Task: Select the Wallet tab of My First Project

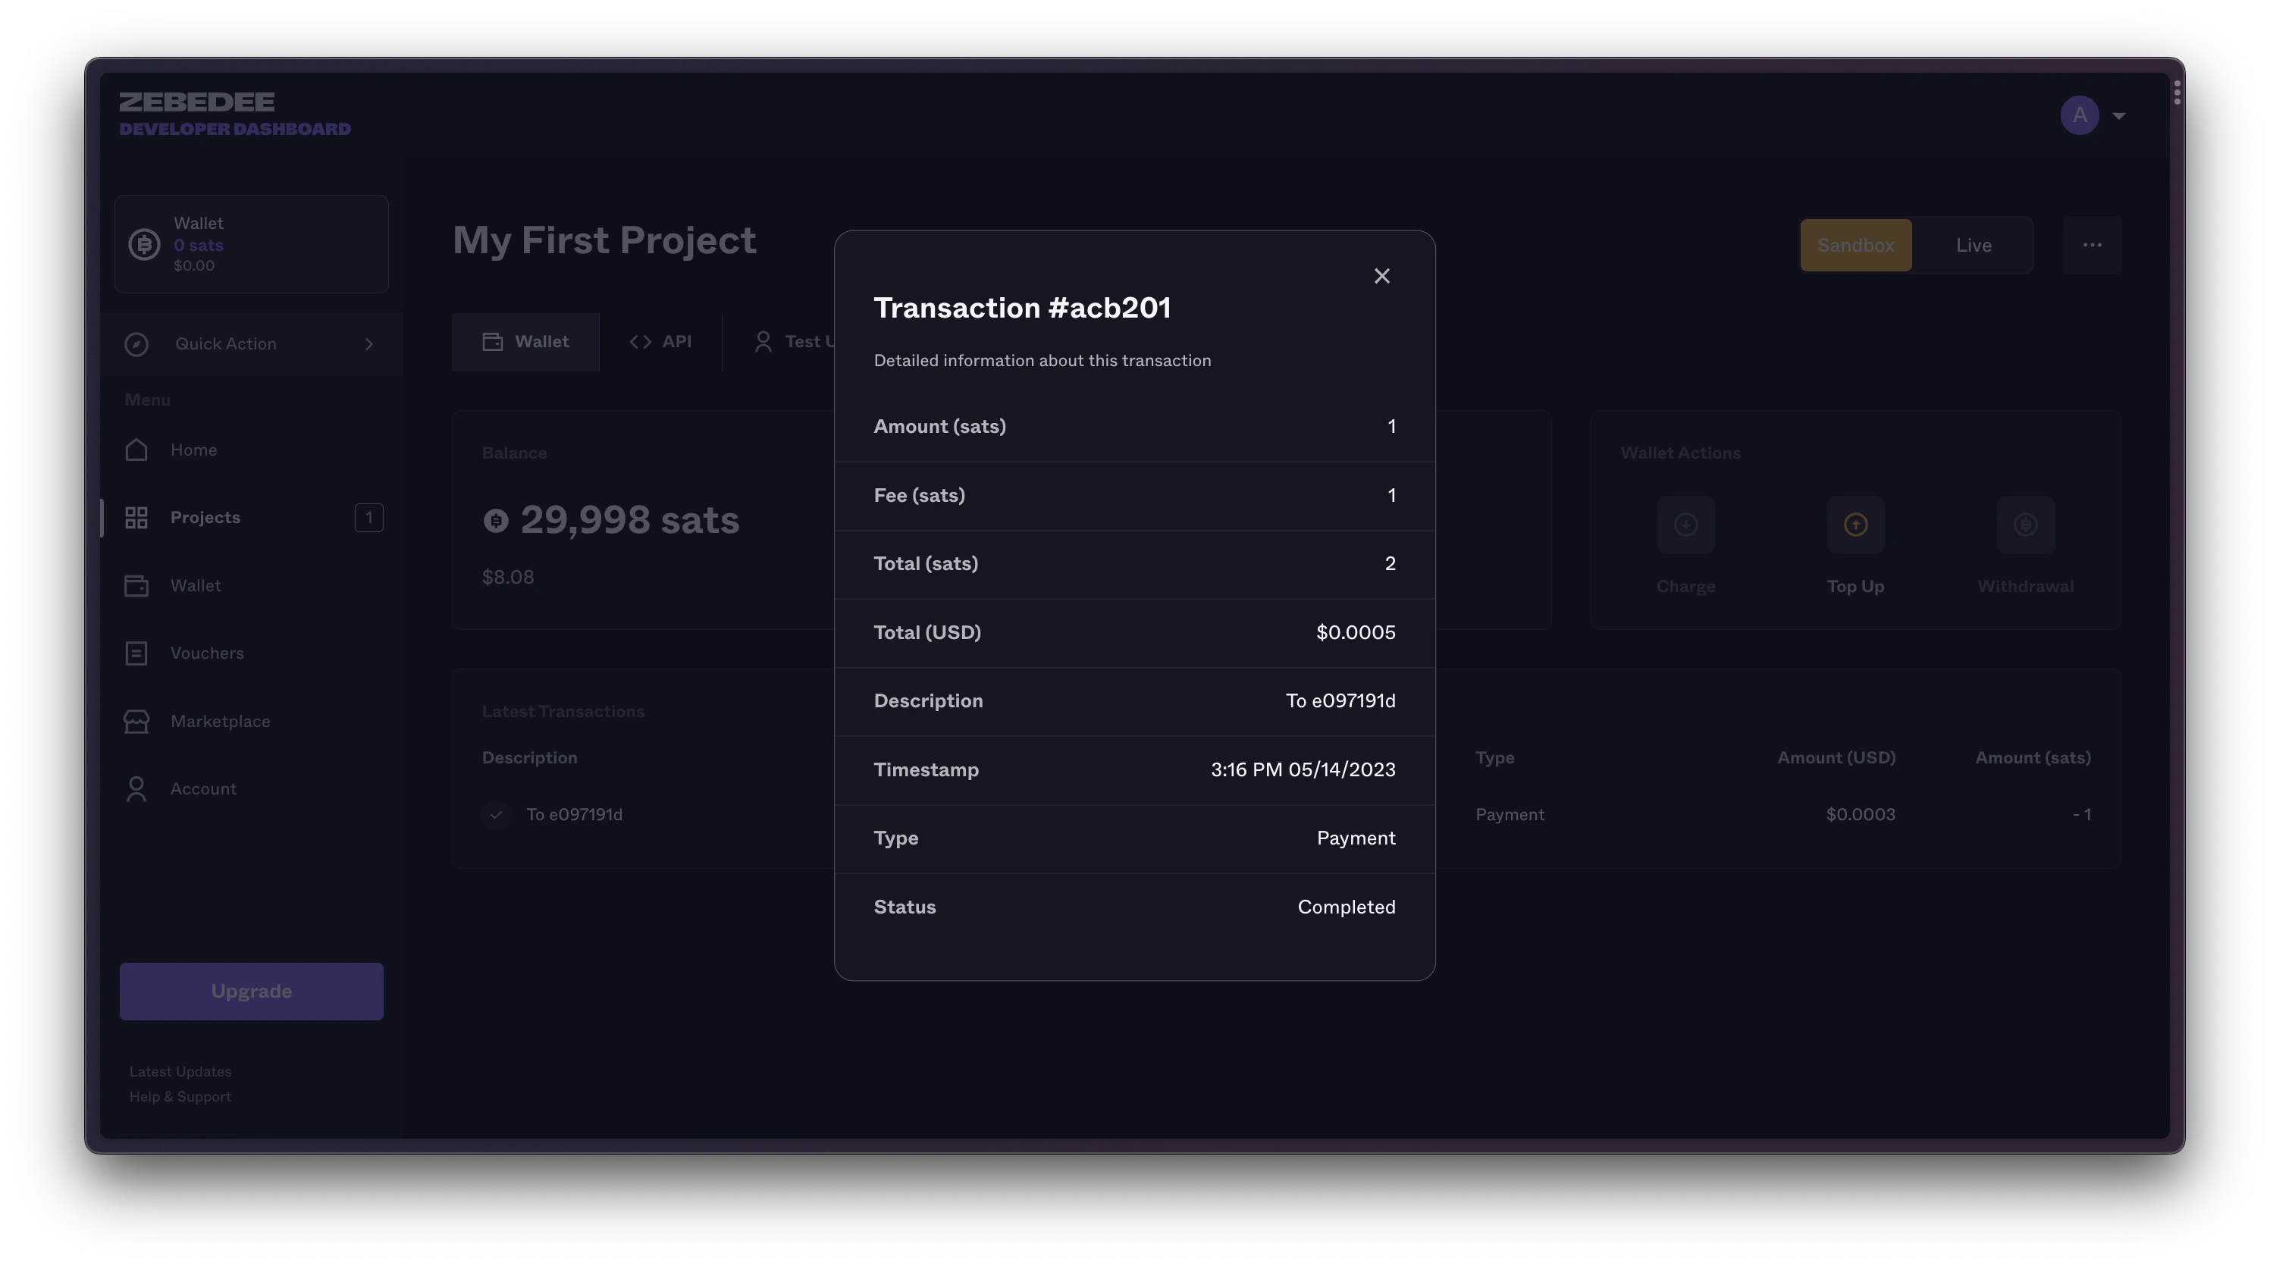Action: (x=526, y=341)
